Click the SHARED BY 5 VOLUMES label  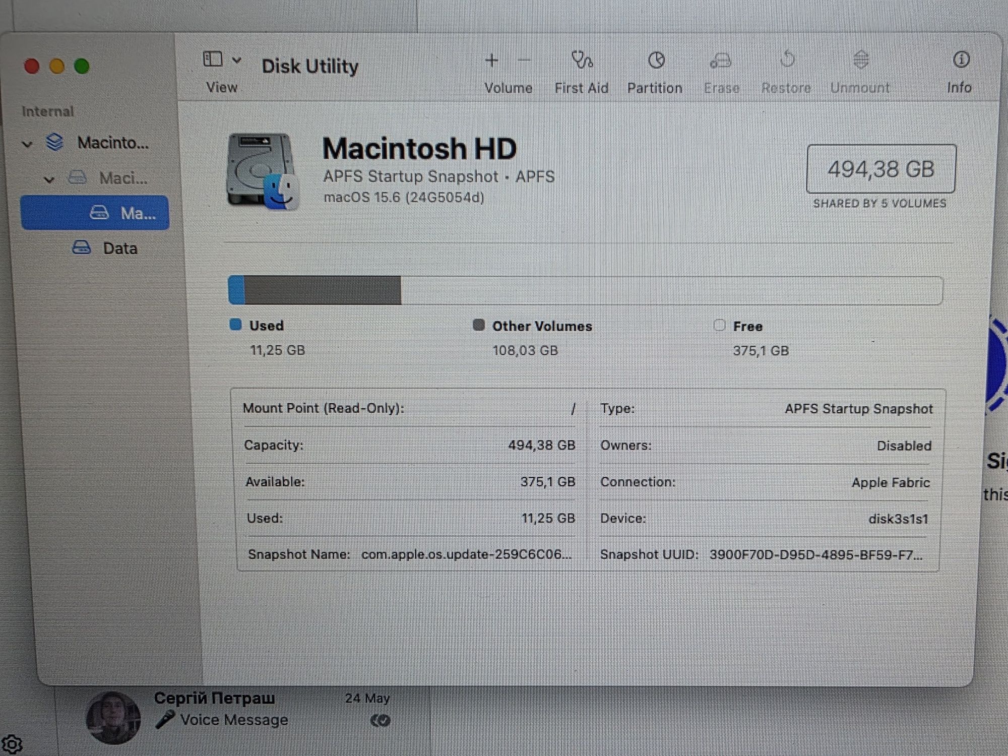(879, 204)
